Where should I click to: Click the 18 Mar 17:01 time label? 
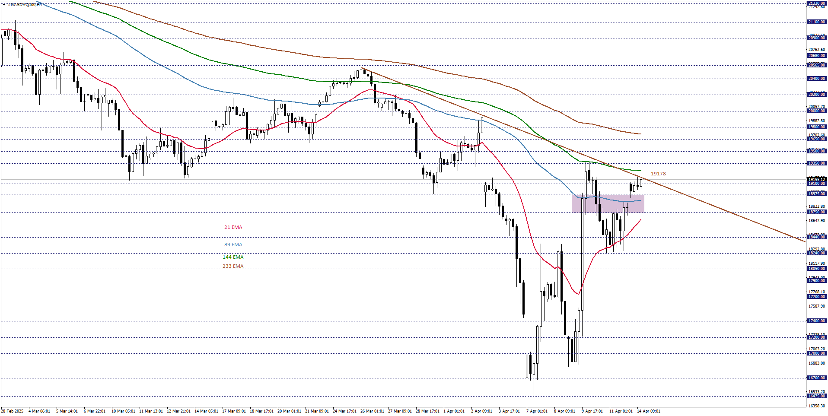[x=261, y=411]
